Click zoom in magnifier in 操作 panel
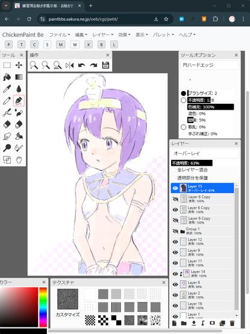 click(x=34, y=65)
